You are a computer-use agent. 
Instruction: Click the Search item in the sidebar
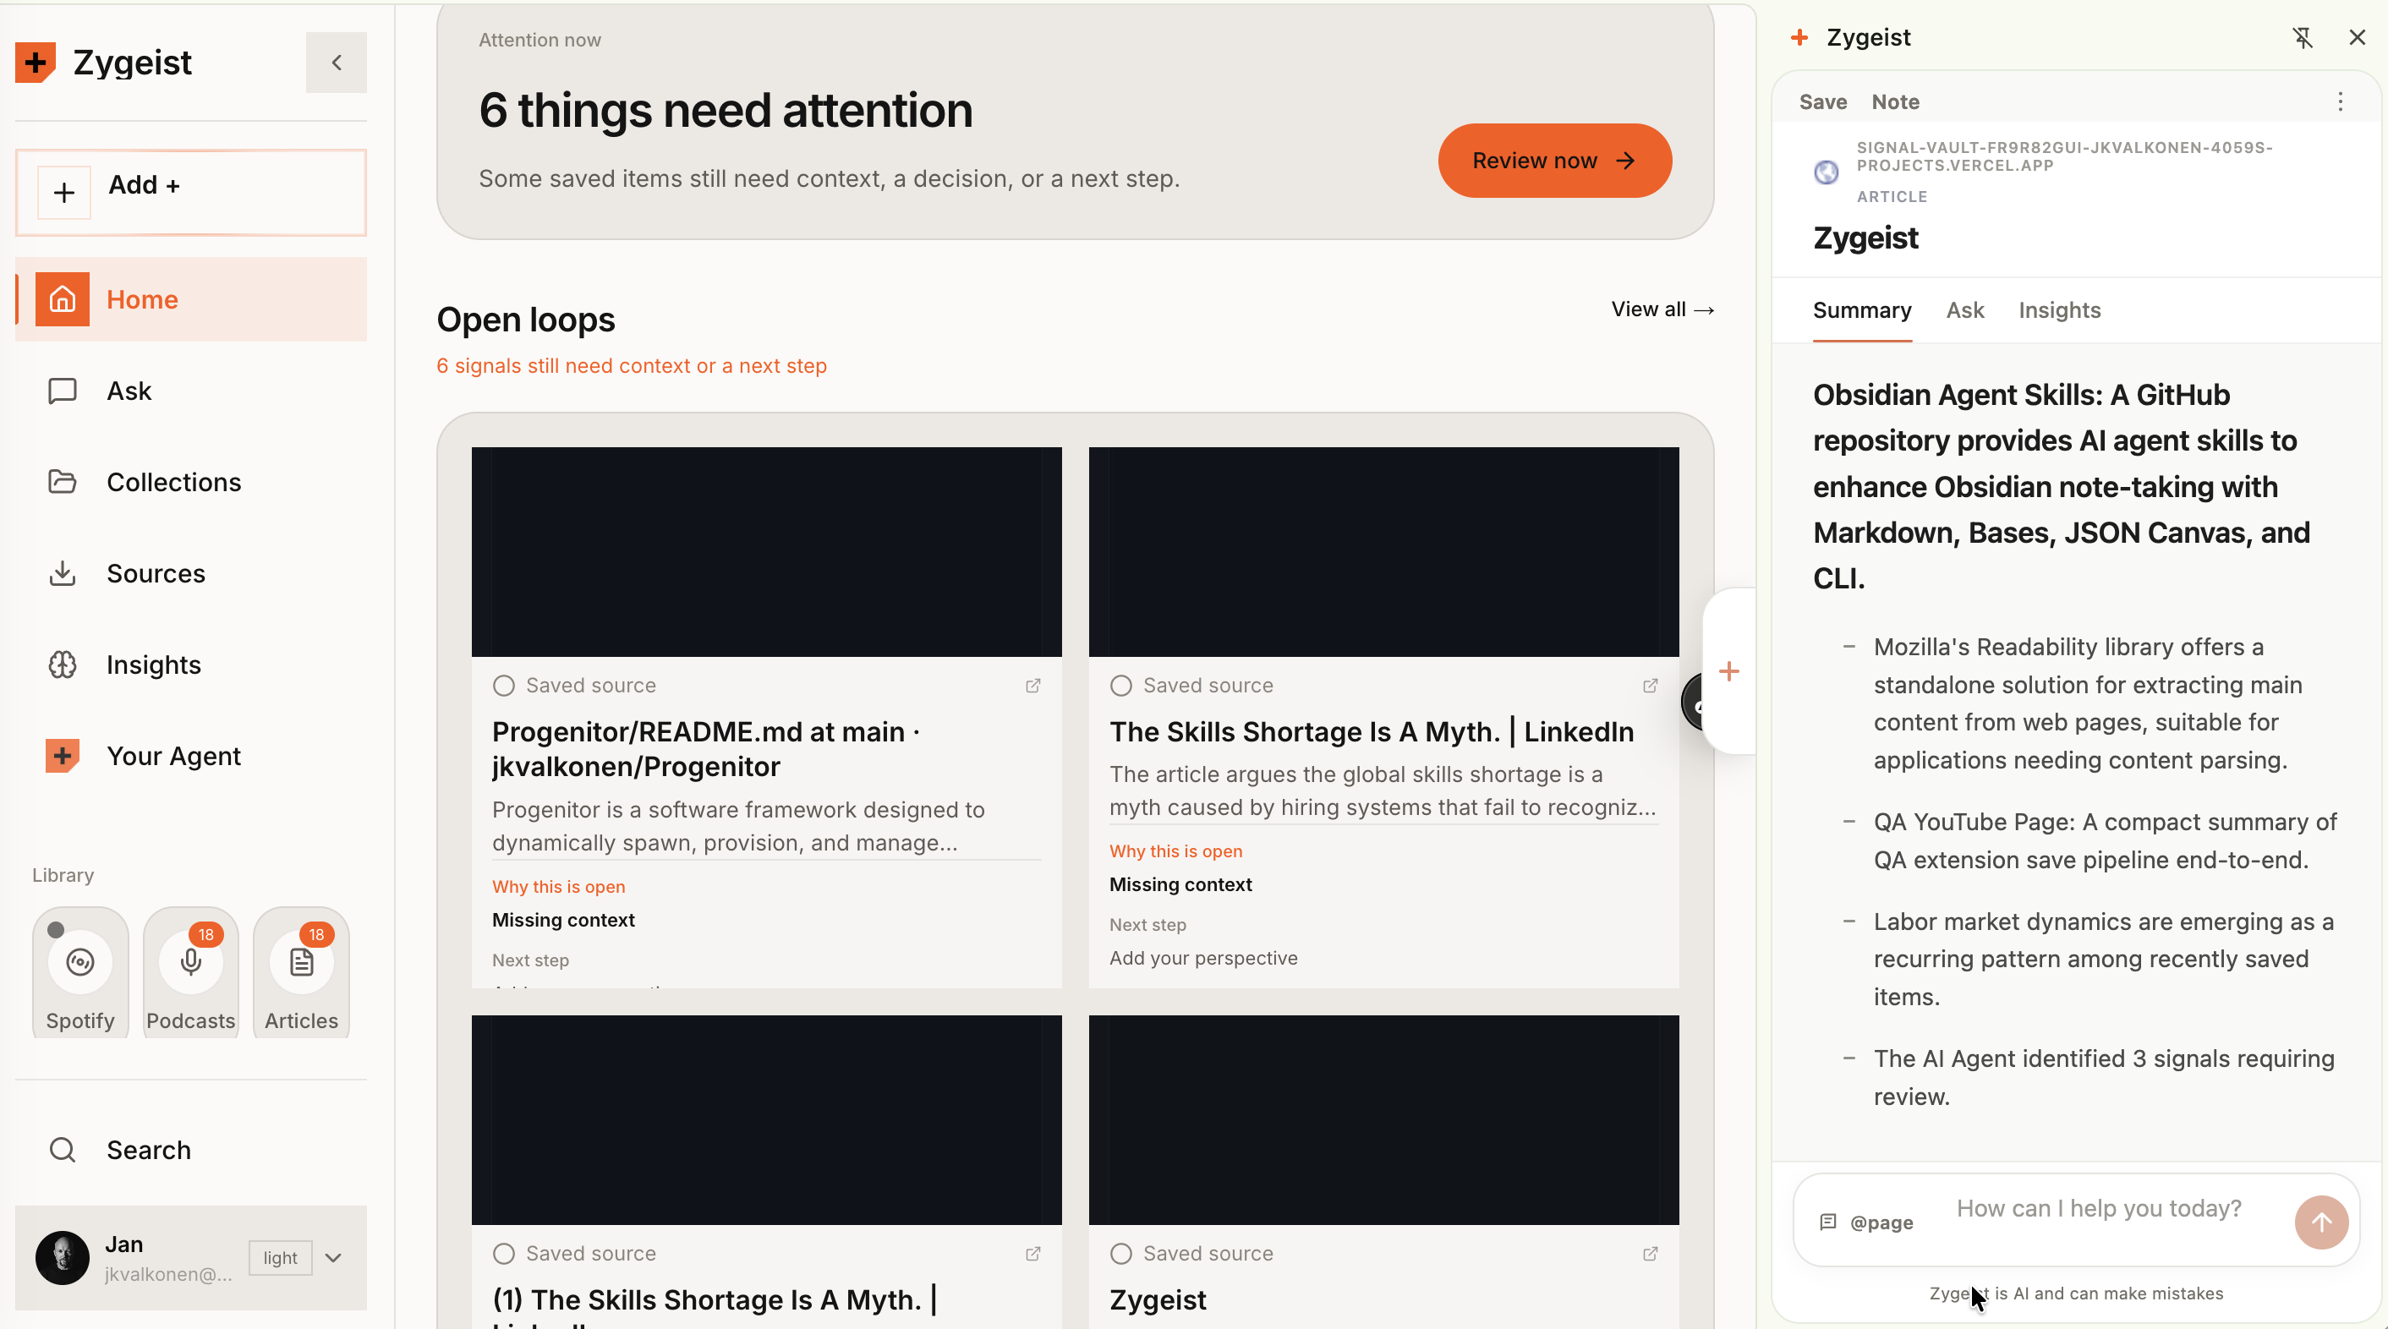point(191,1149)
